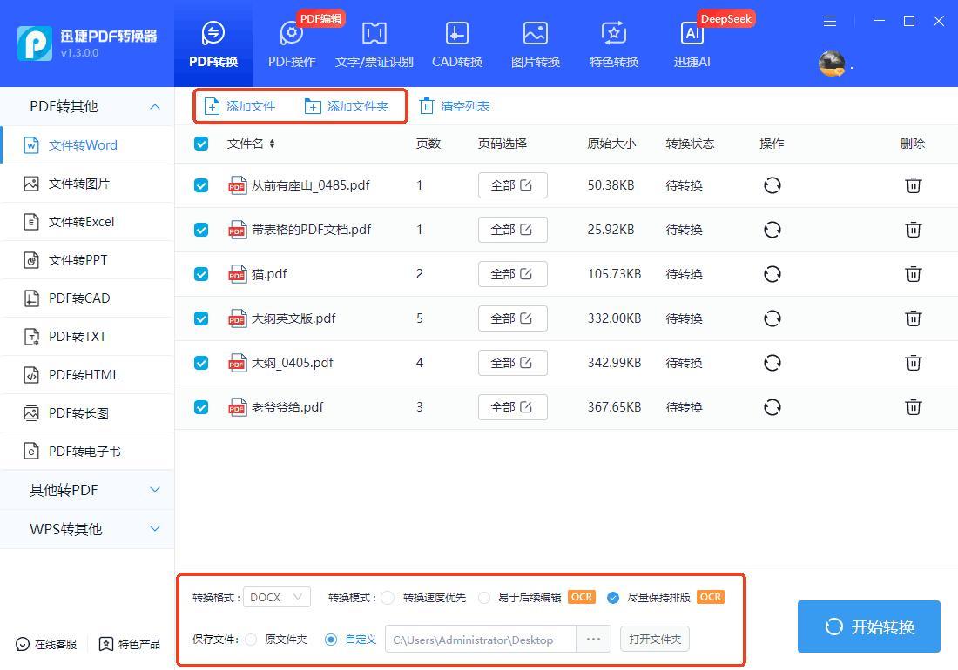Select 文件转Excel in the sidebar

pyautogui.click(x=81, y=222)
